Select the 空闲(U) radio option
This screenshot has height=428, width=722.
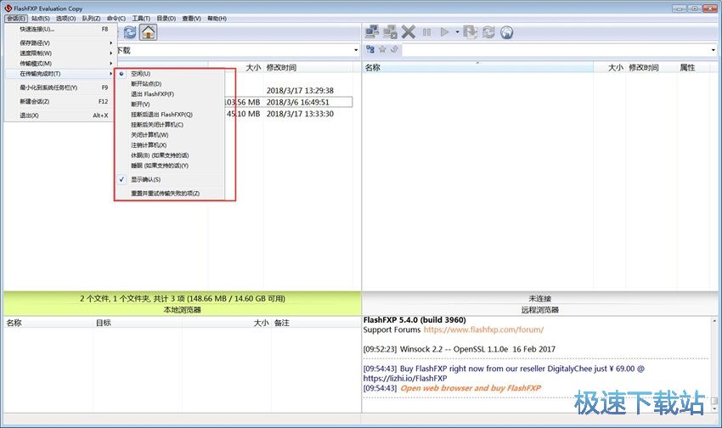coord(169,74)
